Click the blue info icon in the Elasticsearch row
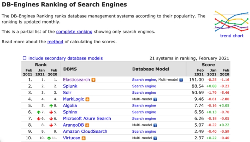Screen dimensions: 250x142 tap(181, 80)
